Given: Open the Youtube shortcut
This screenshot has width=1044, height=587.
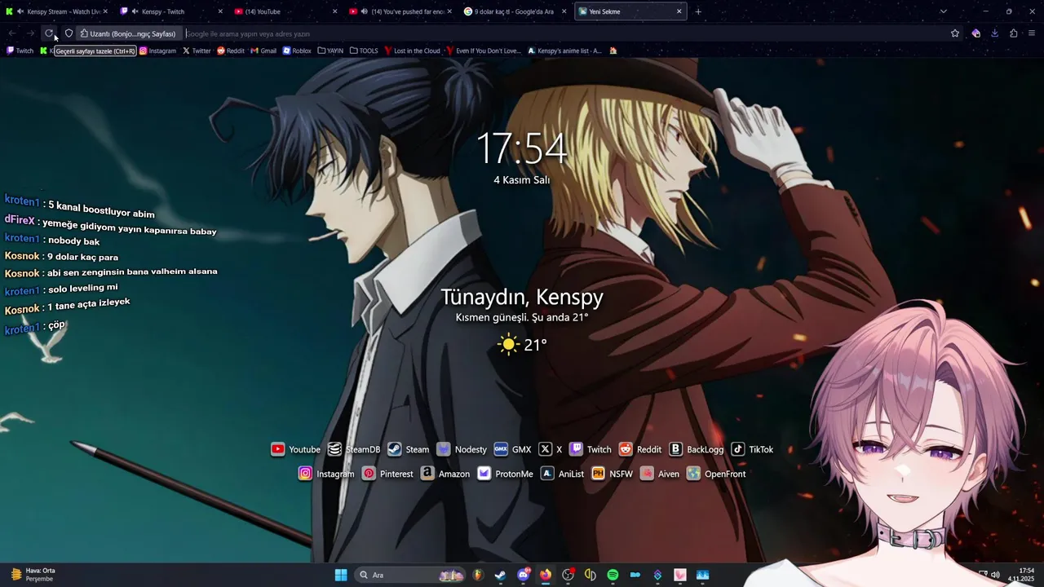Looking at the screenshot, I should (x=295, y=449).
